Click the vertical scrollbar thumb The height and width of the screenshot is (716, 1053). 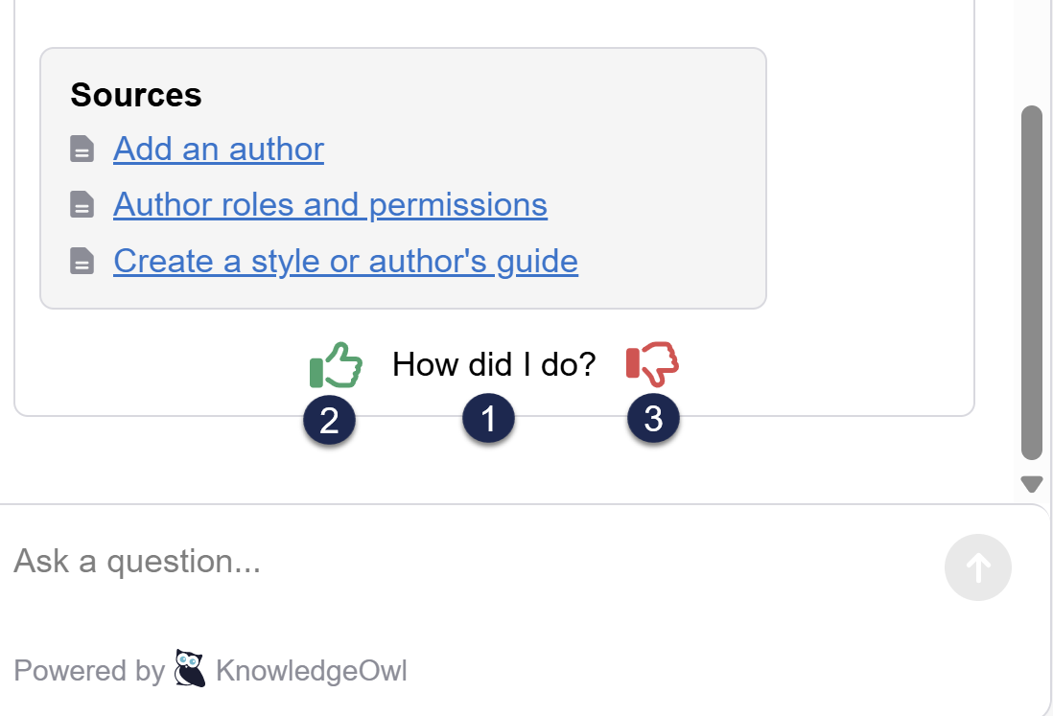pos(1032,283)
